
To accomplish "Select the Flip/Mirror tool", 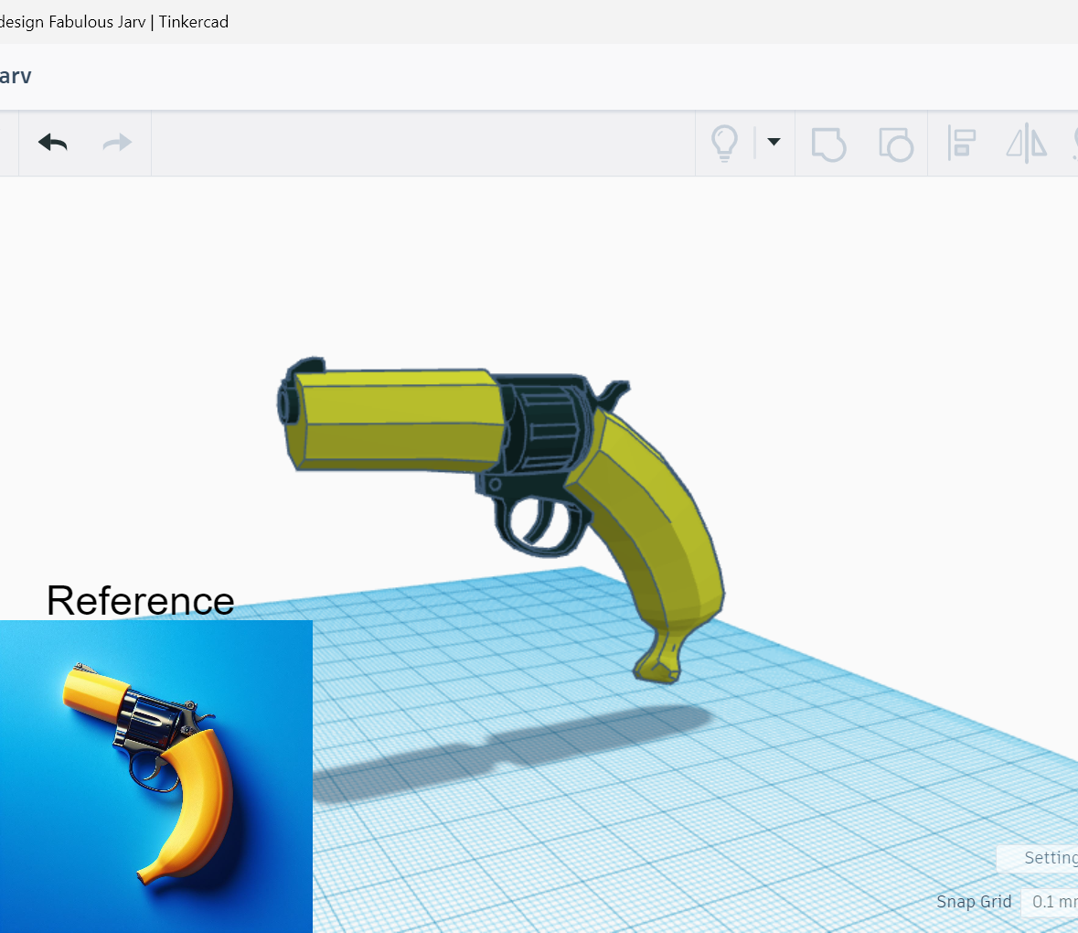I will tap(1025, 144).
